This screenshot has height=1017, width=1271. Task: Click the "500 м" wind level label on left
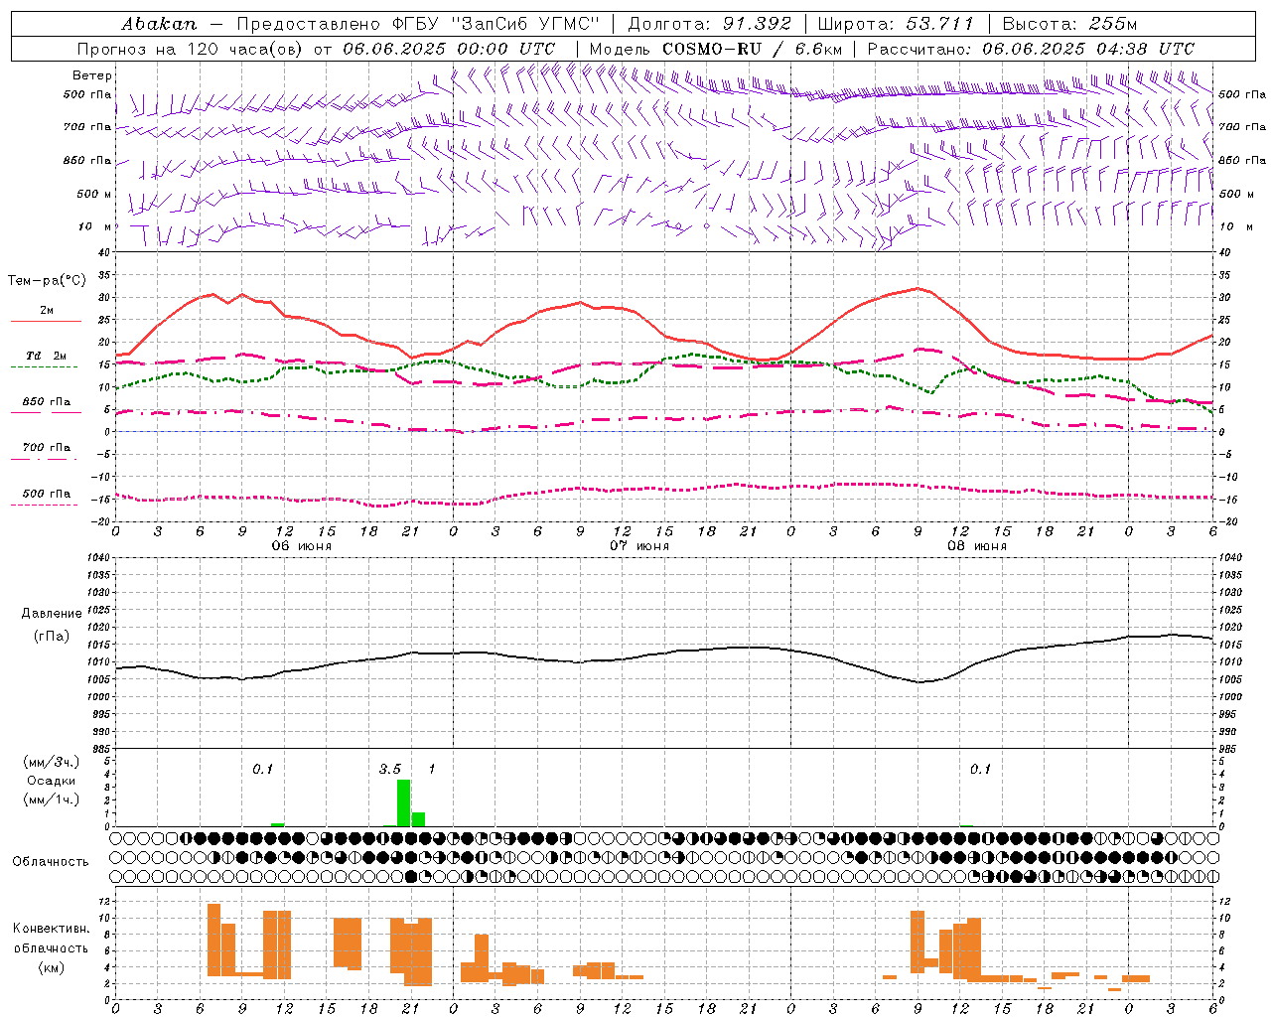click(94, 194)
